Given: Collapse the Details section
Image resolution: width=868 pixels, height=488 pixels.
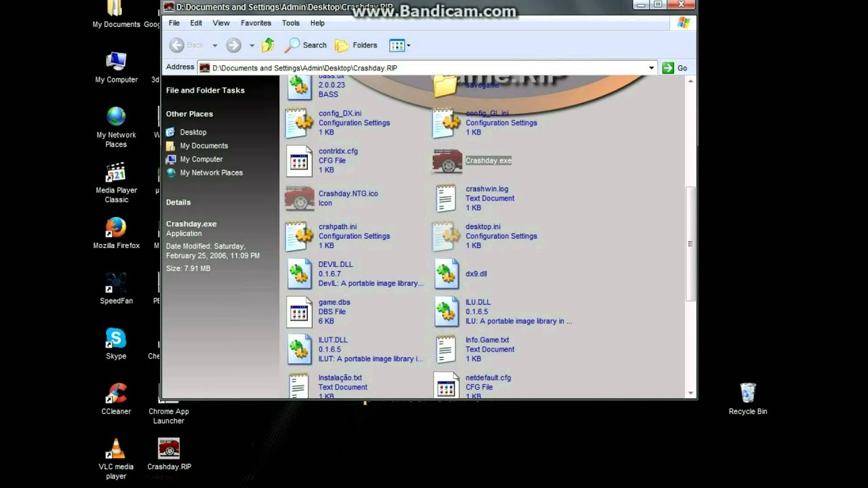Looking at the screenshot, I should pyautogui.click(x=178, y=202).
